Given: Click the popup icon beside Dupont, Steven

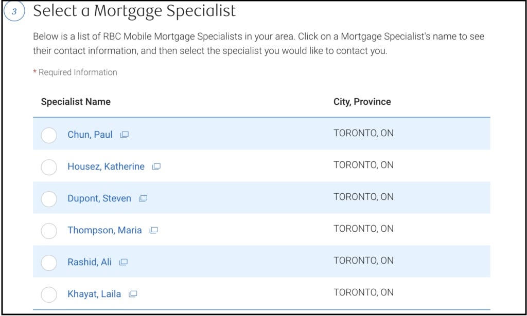Looking at the screenshot, I should [x=143, y=198].
